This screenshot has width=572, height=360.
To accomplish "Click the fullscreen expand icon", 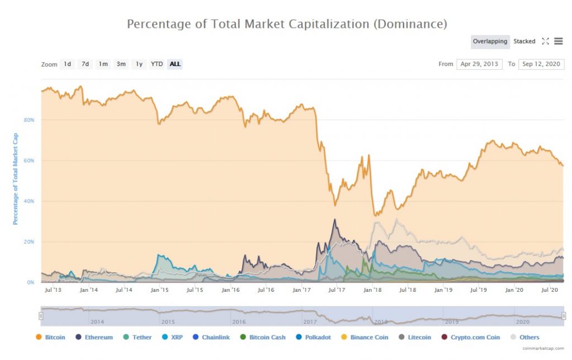I will coord(546,41).
